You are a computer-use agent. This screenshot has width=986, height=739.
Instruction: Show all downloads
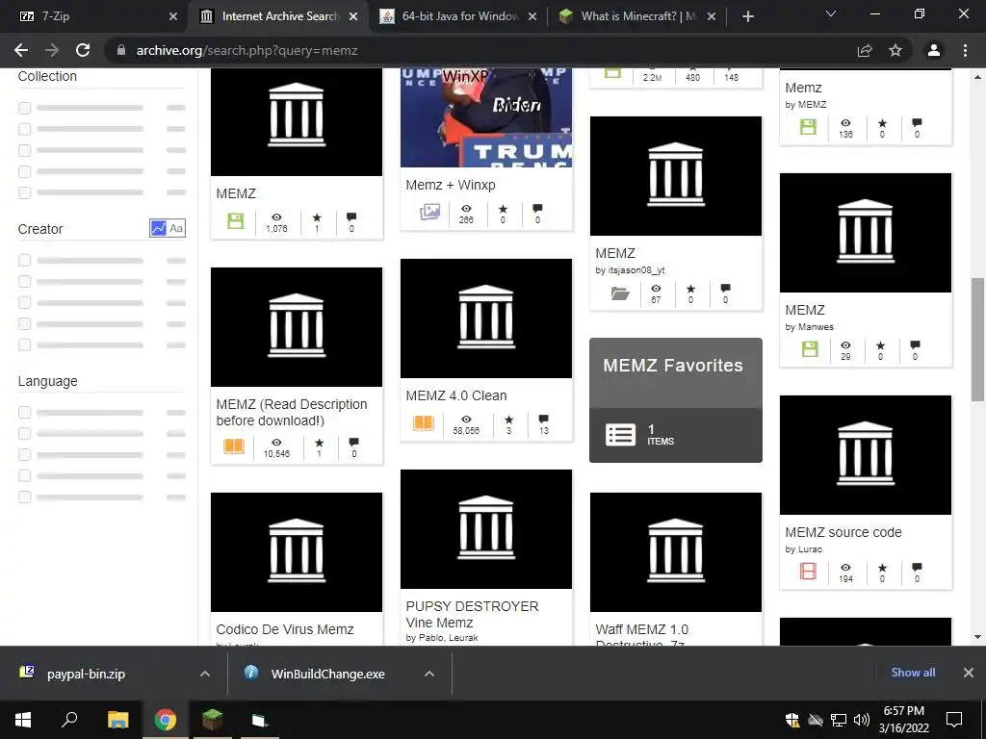point(913,673)
